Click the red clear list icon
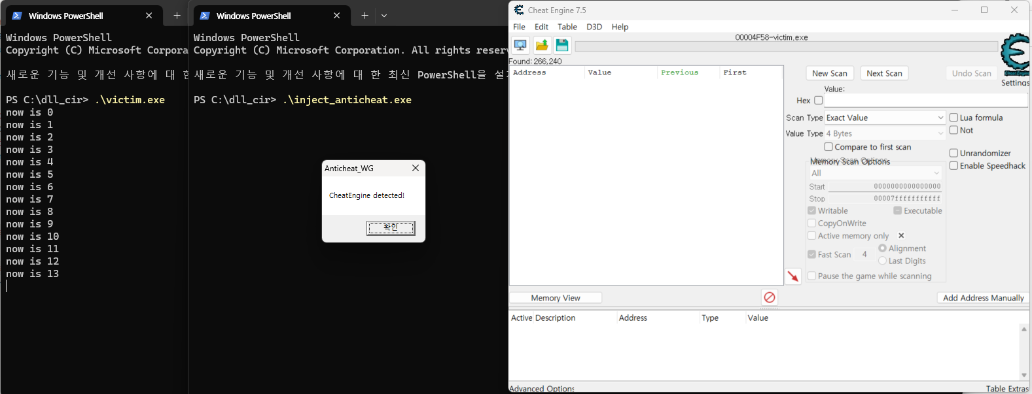The width and height of the screenshot is (1032, 394). [x=770, y=297]
